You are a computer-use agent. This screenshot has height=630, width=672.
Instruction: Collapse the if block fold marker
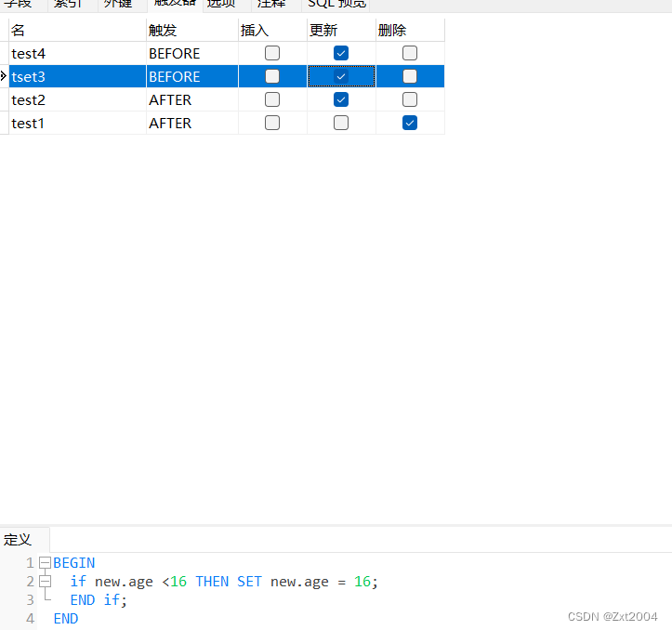pos(45,582)
